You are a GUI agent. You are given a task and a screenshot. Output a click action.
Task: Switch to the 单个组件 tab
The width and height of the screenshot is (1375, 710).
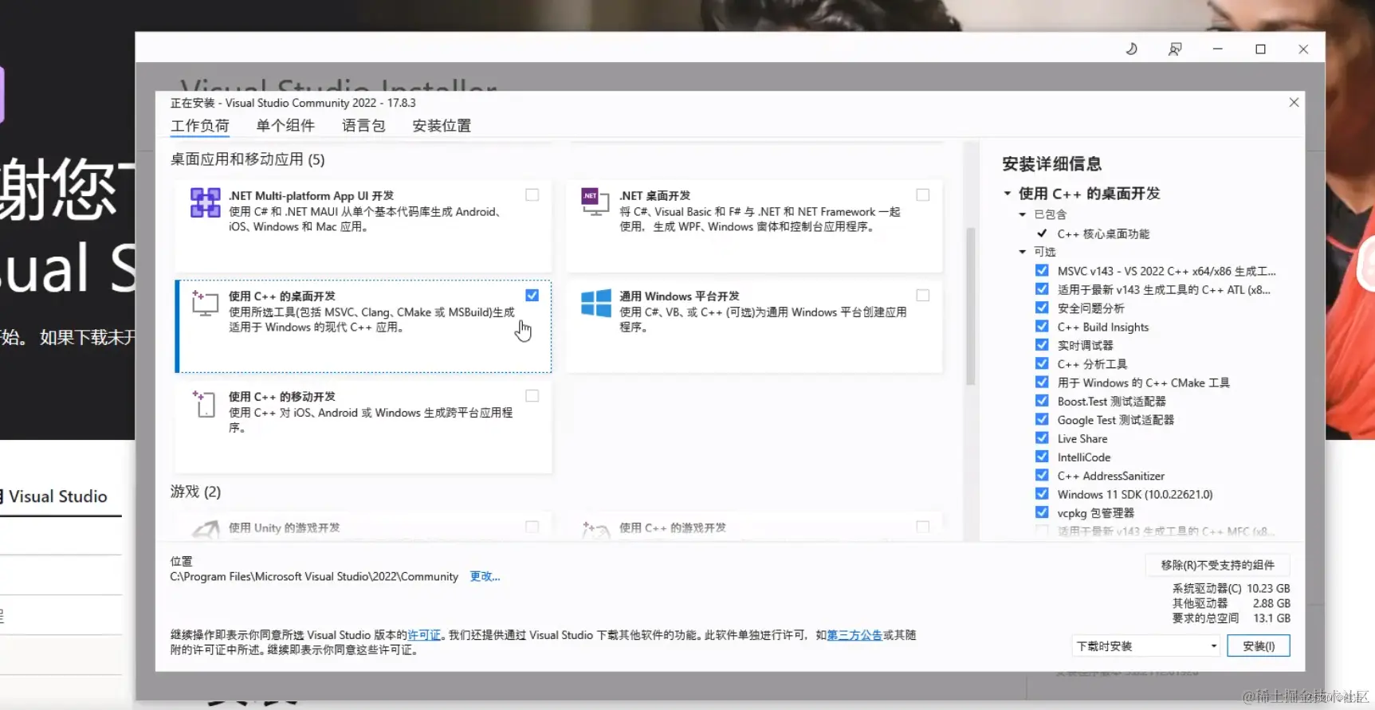[x=285, y=126]
